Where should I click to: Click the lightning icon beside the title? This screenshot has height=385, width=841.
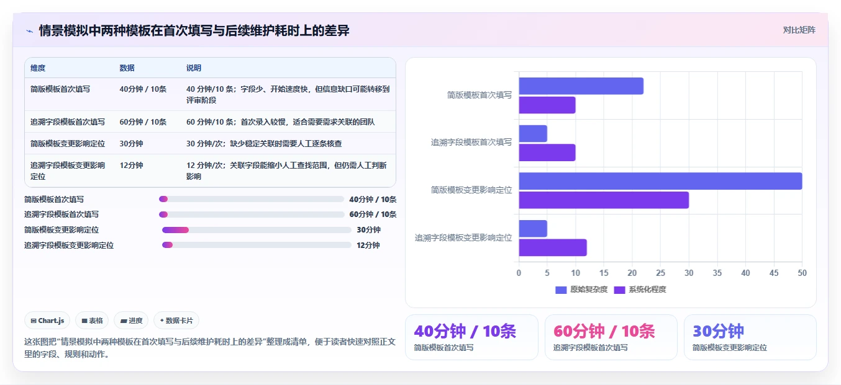pyautogui.click(x=29, y=31)
